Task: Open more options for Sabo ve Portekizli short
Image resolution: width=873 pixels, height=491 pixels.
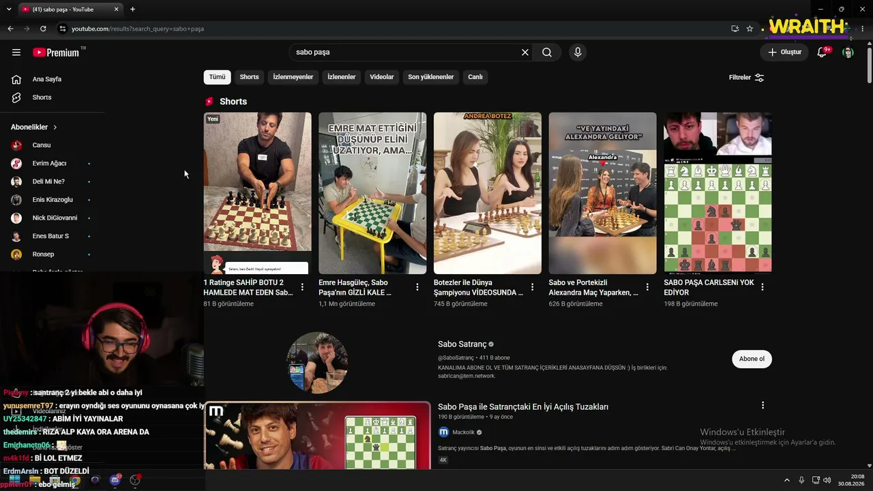Action: 647,287
